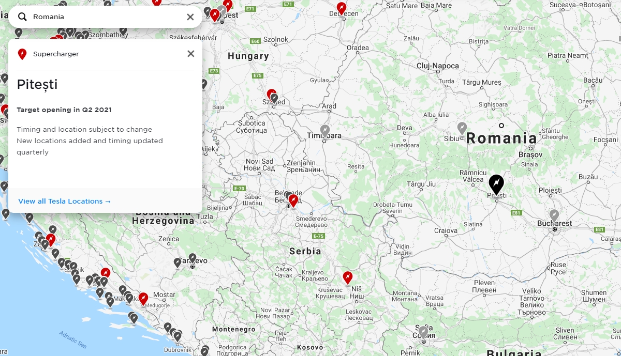Click the red Budapest Supercharger pin

coord(215,15)
